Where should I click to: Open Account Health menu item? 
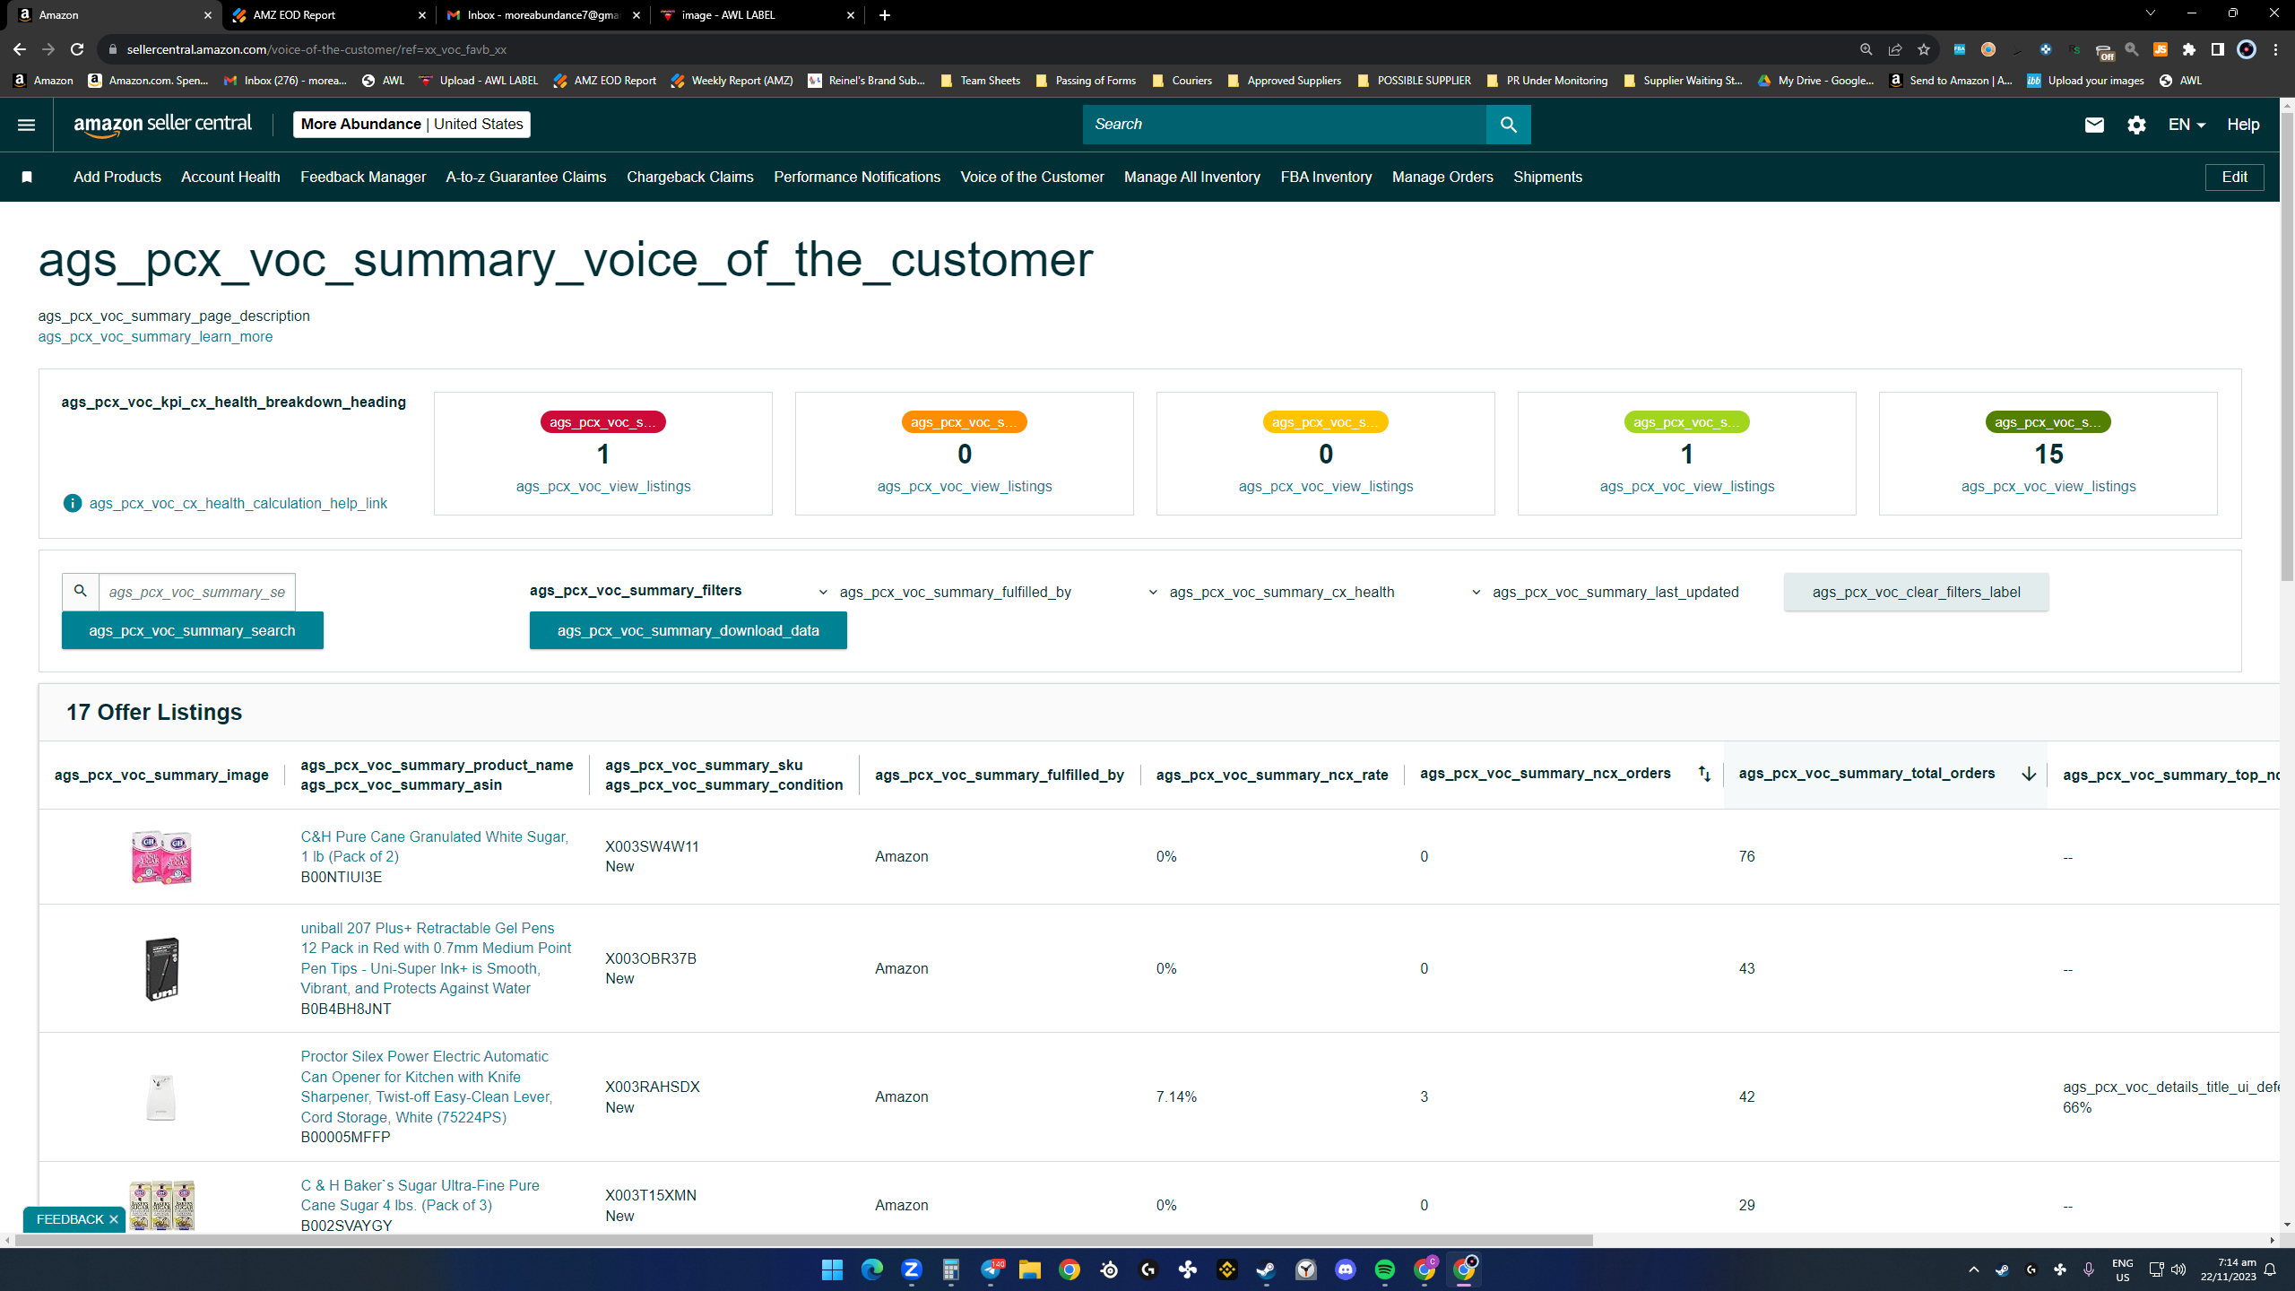click(230, 177)
